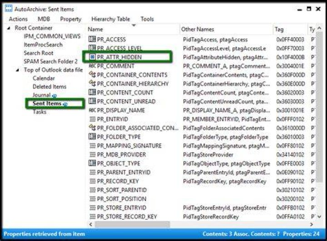Select the PR_ATTR_HIDDEN property name
327x241 pixels.
(119, 57)
